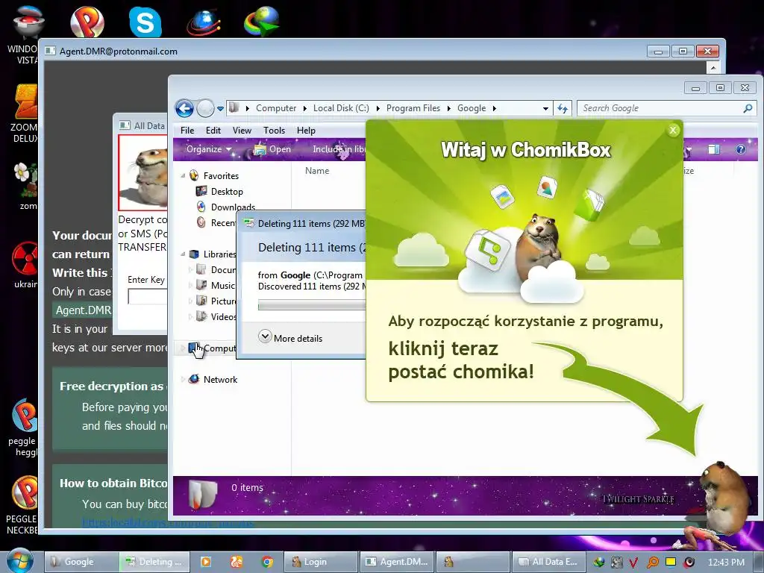This screenshot has height=573, width=764.
Task: Open the Windows Start orb
Action: [19, 561]
